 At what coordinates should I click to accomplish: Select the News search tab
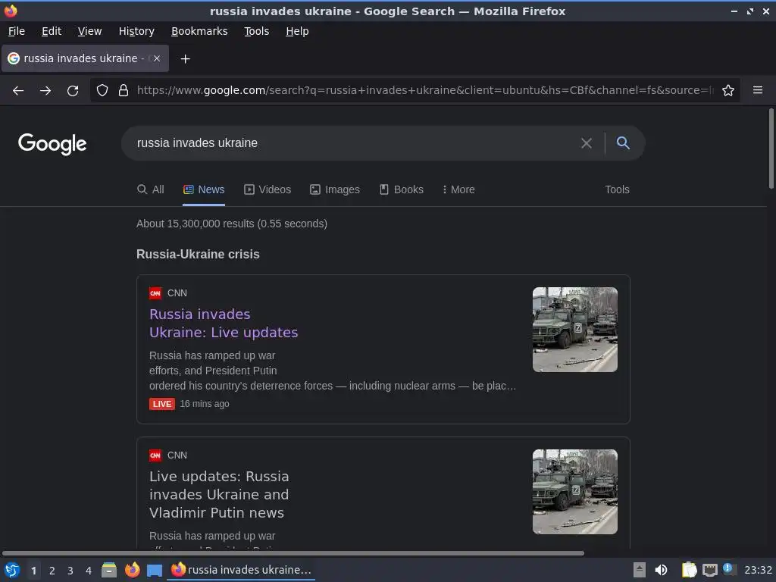coord(204,189)
